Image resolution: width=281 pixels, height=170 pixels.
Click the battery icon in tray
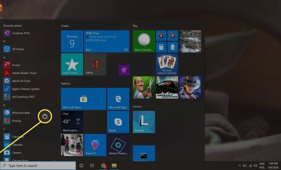(245, 166)
